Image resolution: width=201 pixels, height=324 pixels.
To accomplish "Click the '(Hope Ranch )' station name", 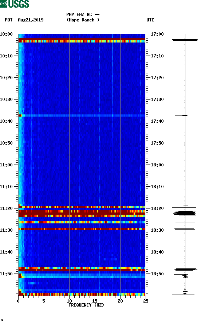I will pyautogui.click(x=83, y=20).
